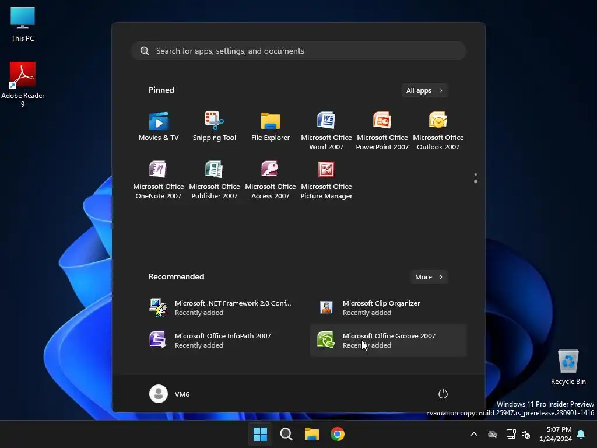Launch Microsoft Office Publisher 2007
This screenshot has height=448, width=597.
coord(215,180)
